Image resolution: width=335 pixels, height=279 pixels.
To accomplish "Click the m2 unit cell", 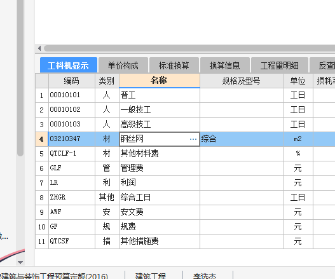I will [x=298, y=139].
